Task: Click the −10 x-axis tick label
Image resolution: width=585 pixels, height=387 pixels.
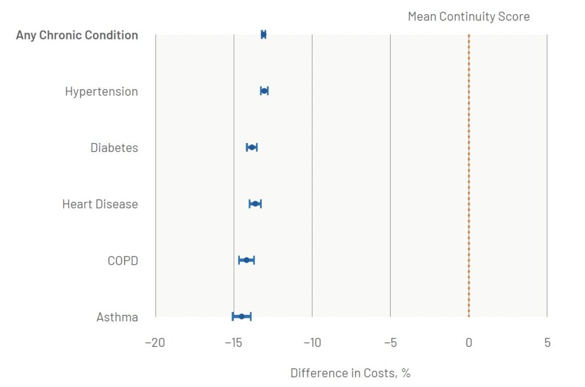Action: pyautogui.click(x=312, y=343)
